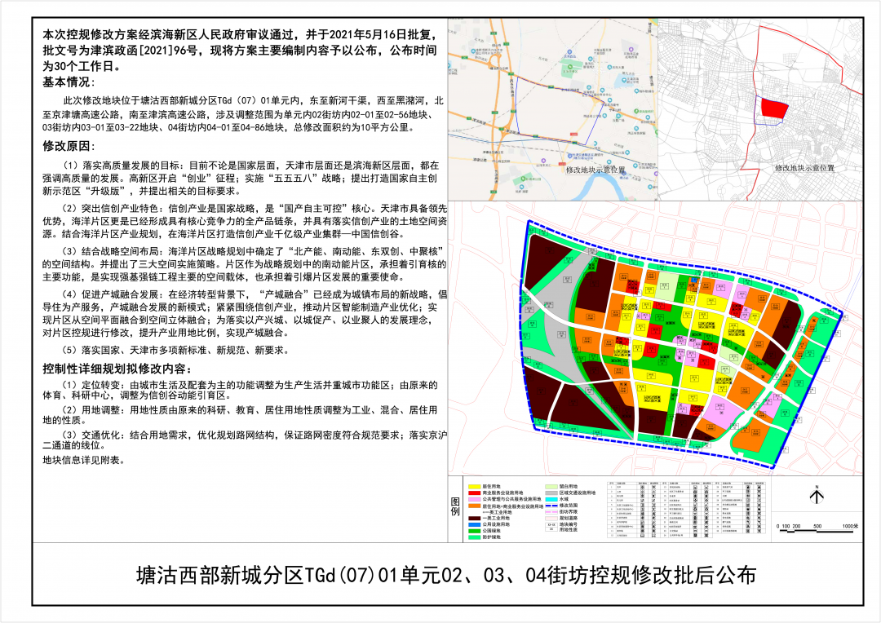Viewport: 881px width, 623px height.
Task: Open the small land-use code table beside legend
Action: pos(687,509)
